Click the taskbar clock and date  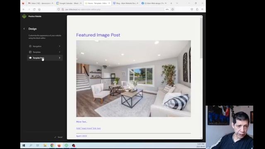200,145
